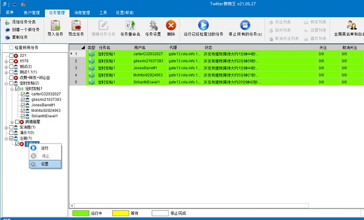Uncheck the carterG32932027 account checkbox
364x220 pixels.
23,94
